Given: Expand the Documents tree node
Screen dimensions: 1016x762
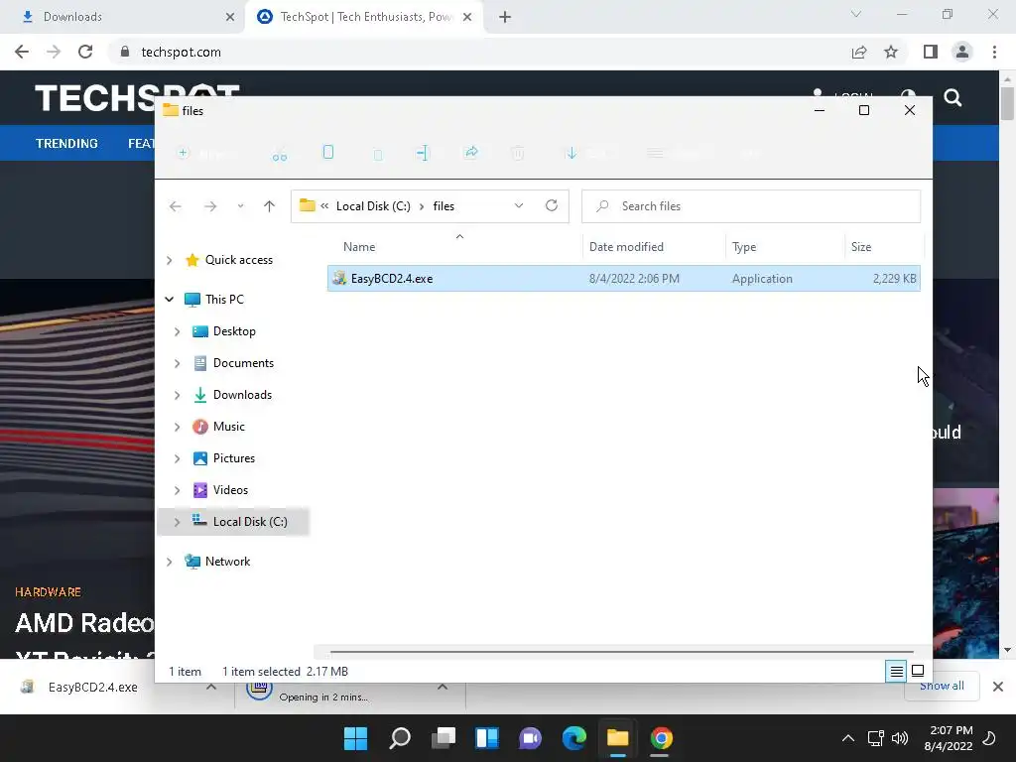Looking at the screenshot, I should [177, 363].
